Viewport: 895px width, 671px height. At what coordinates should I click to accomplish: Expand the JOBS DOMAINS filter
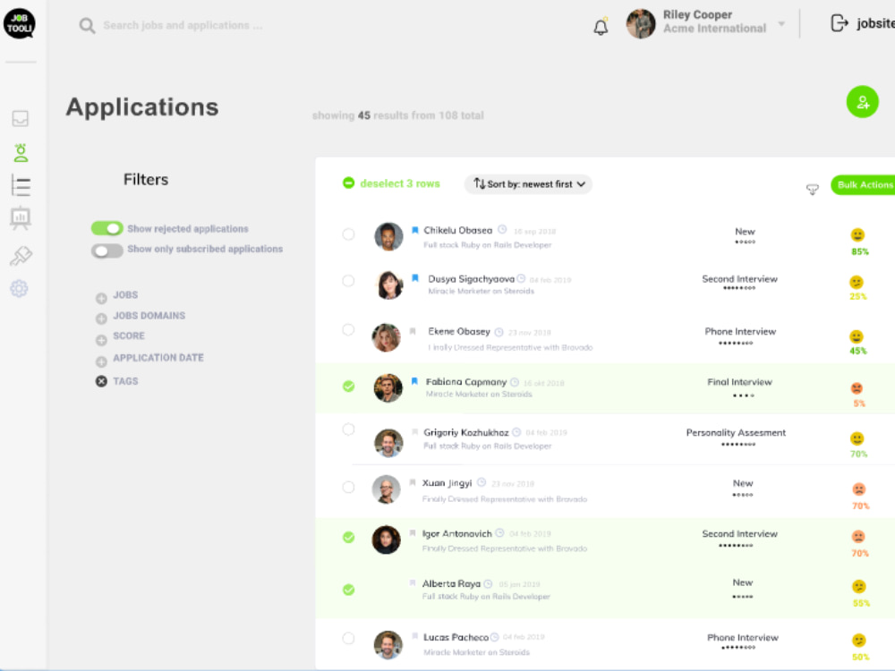coord(101,319)
